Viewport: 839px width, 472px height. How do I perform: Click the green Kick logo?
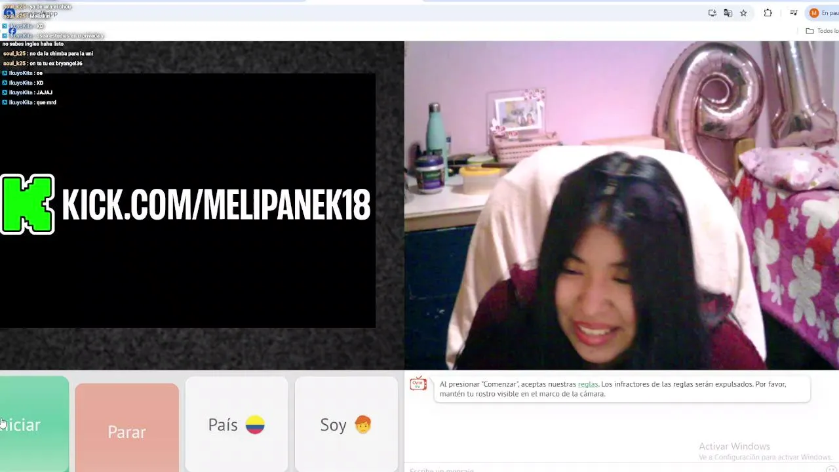27,204
